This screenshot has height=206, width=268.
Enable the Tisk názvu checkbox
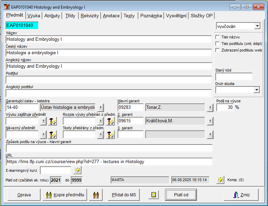coord(218,37)
